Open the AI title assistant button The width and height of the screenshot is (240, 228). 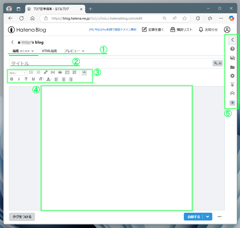coord(218,63)
